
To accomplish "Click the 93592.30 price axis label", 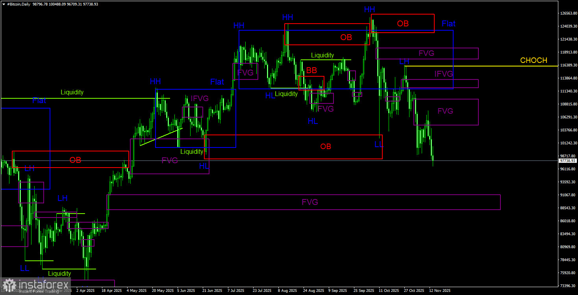I will point(567,182).
